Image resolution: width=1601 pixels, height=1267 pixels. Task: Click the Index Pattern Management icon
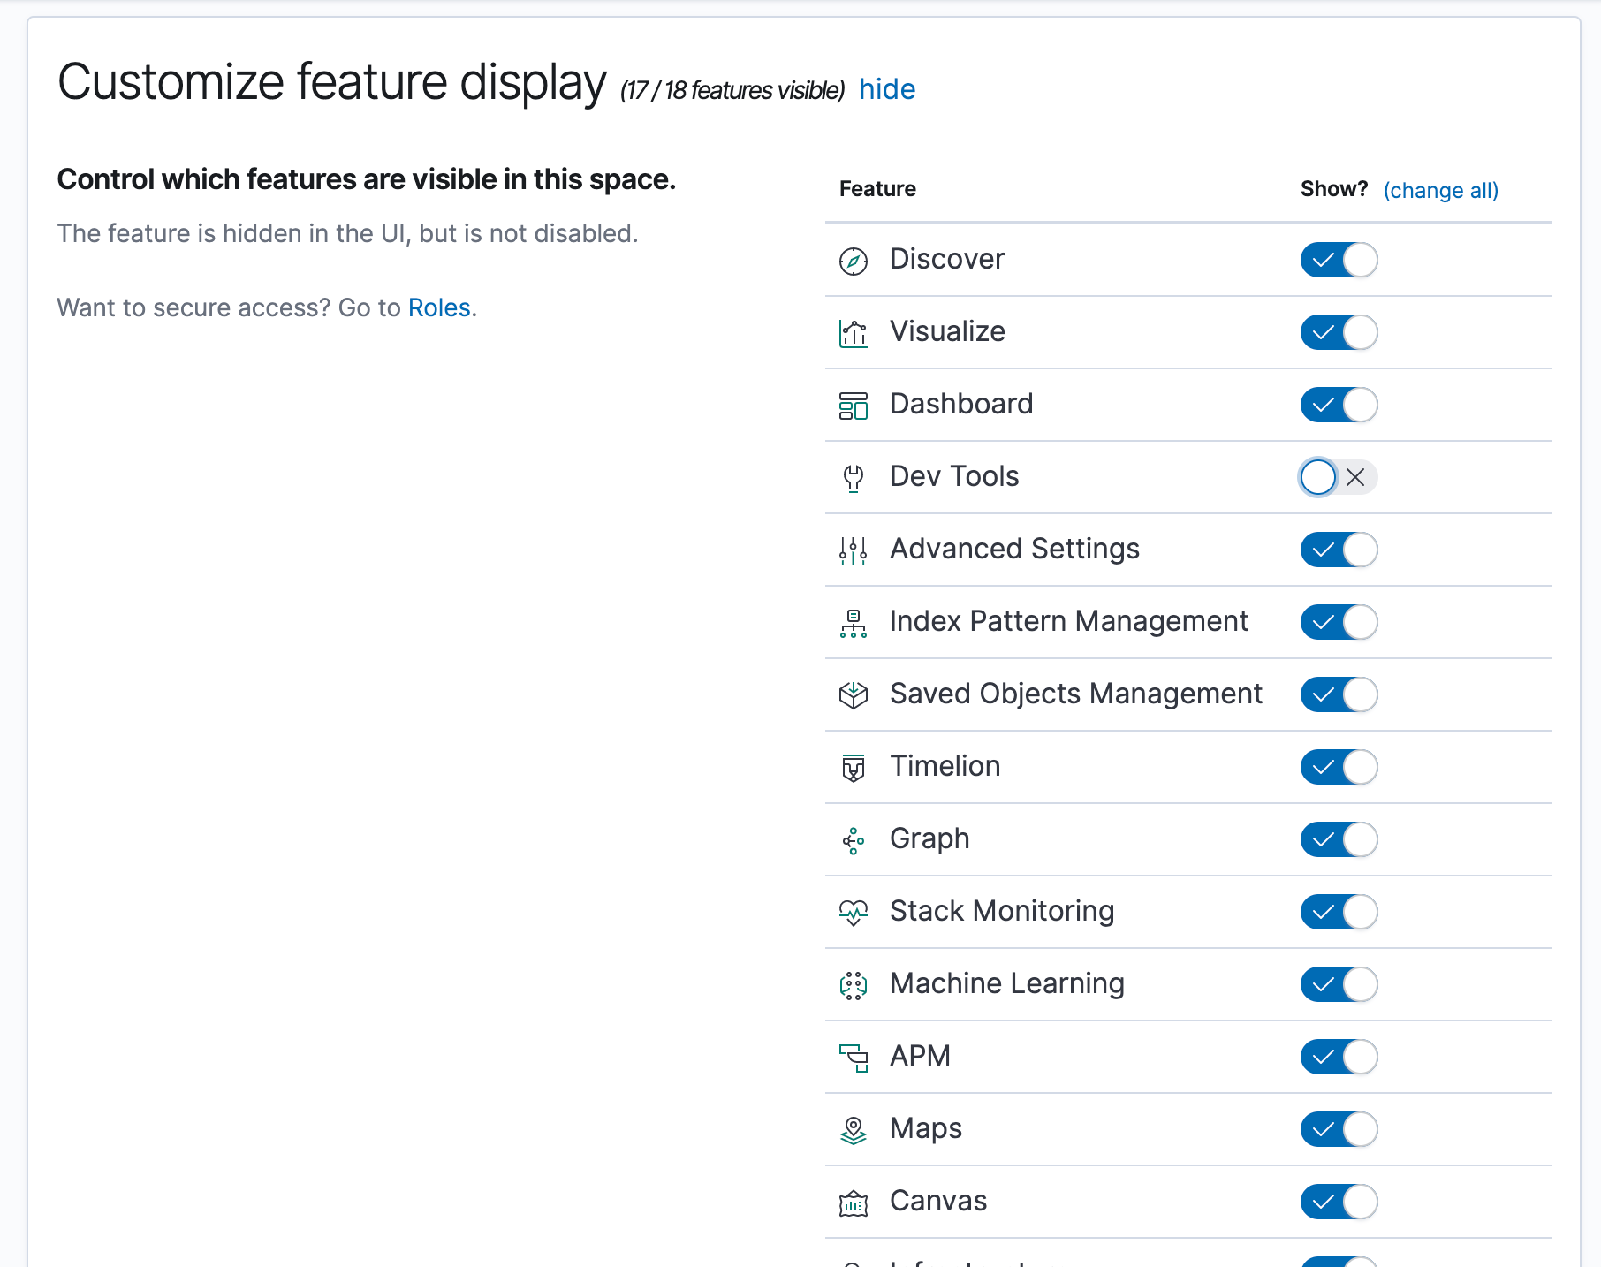(x=853, y=623)
